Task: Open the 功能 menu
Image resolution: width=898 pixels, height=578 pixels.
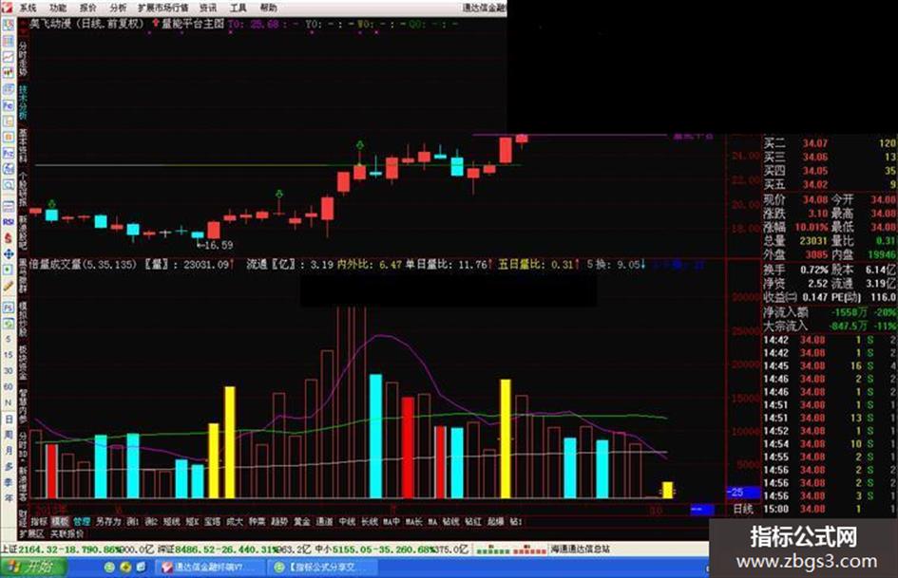Action: point(58,8)
